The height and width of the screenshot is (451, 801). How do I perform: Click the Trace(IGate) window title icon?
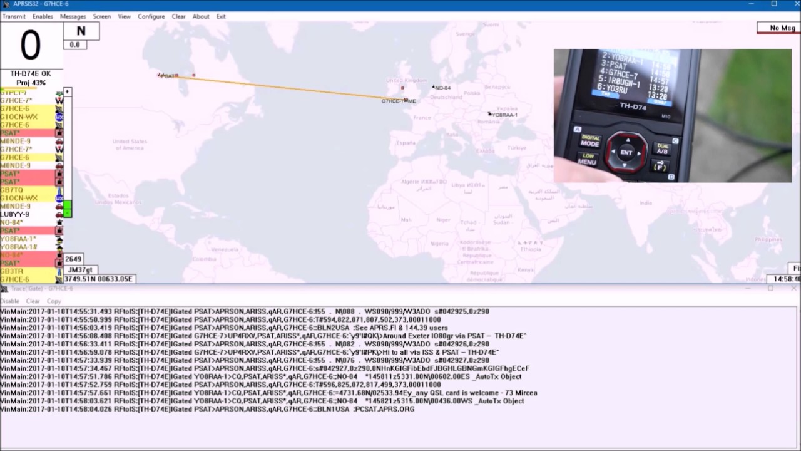4,288
